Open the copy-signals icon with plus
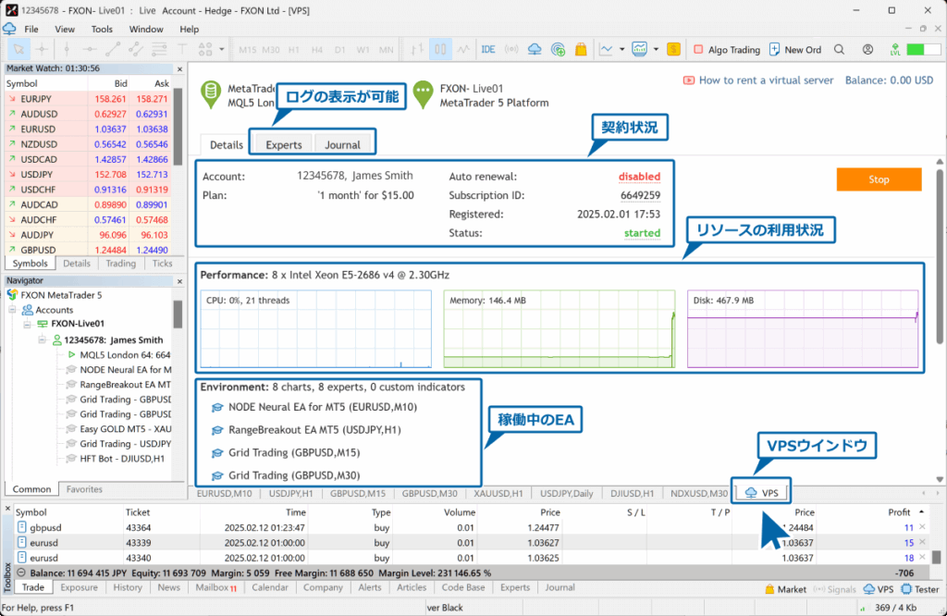Screen dimensions: 947x616 point(558,50)
